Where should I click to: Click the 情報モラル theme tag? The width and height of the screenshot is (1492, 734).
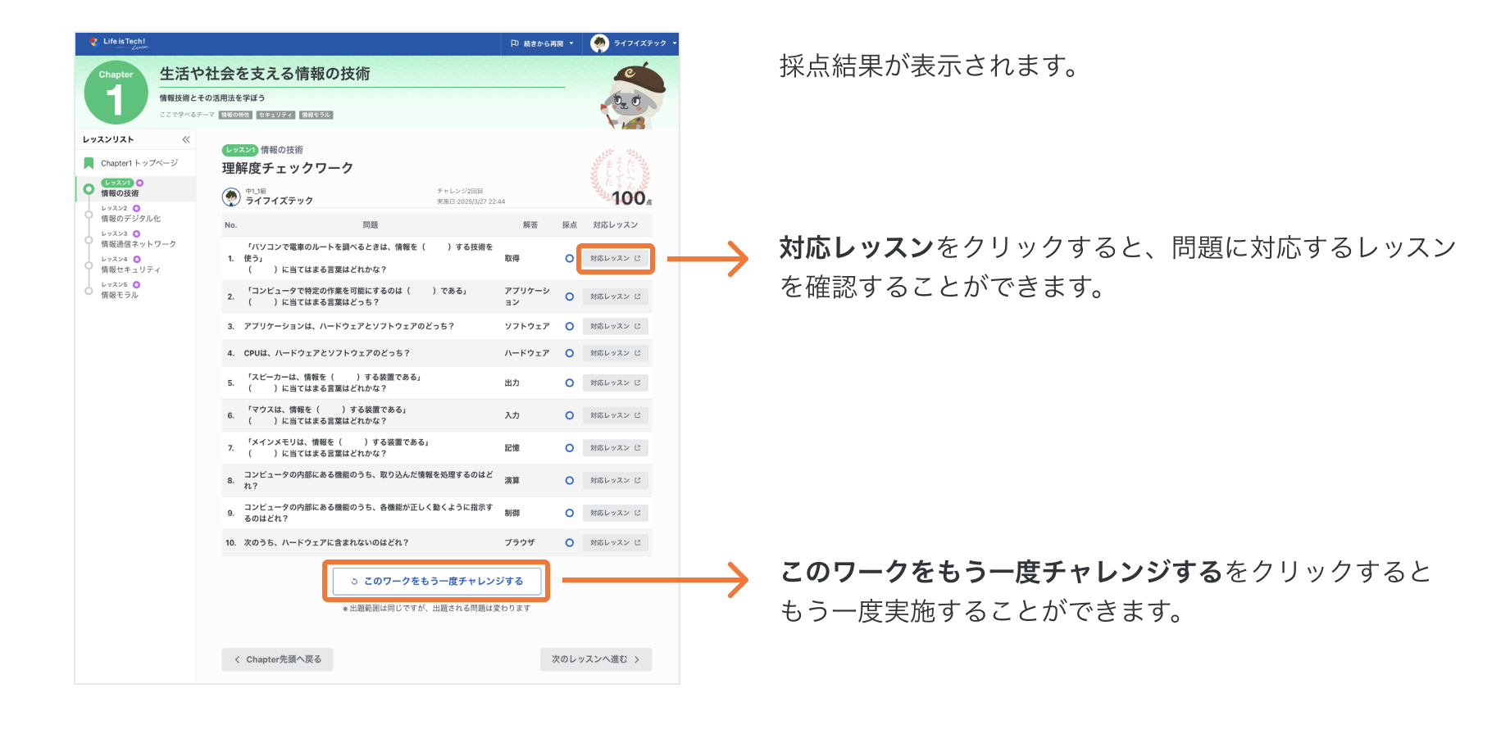pyautogui.click(x=316, y=115)
